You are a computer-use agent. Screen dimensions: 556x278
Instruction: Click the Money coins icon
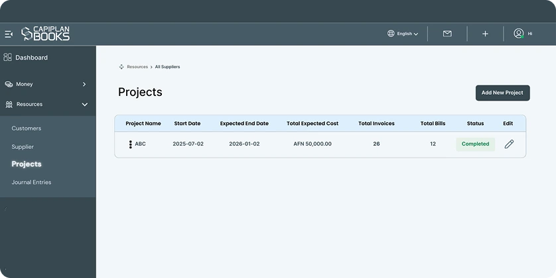tap(9, 84)
